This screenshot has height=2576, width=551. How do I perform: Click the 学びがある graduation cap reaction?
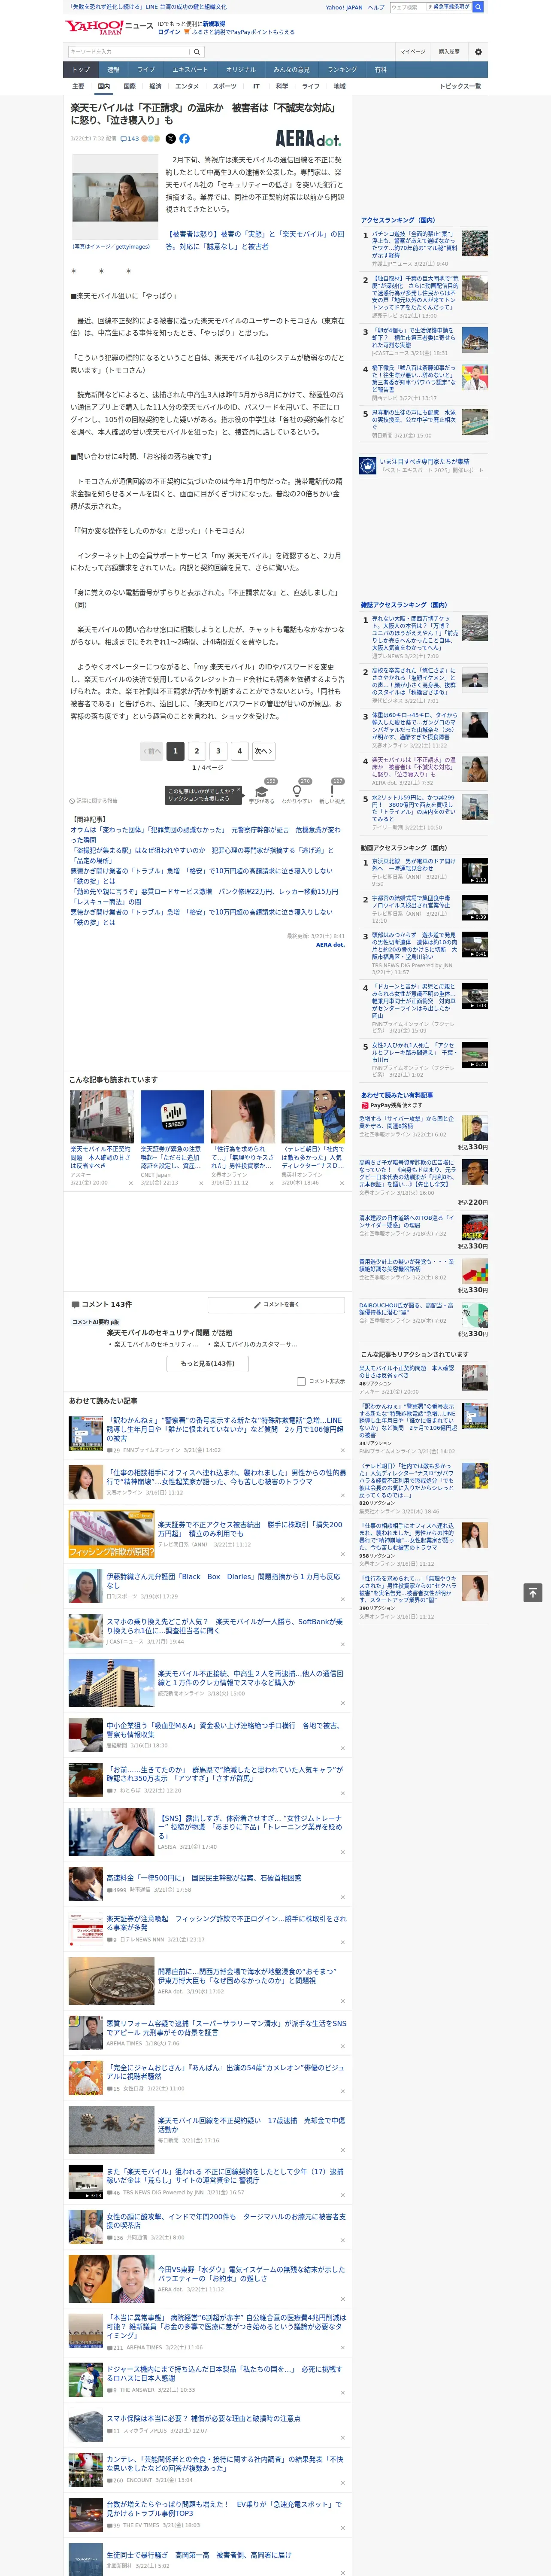tap(262, 793)
